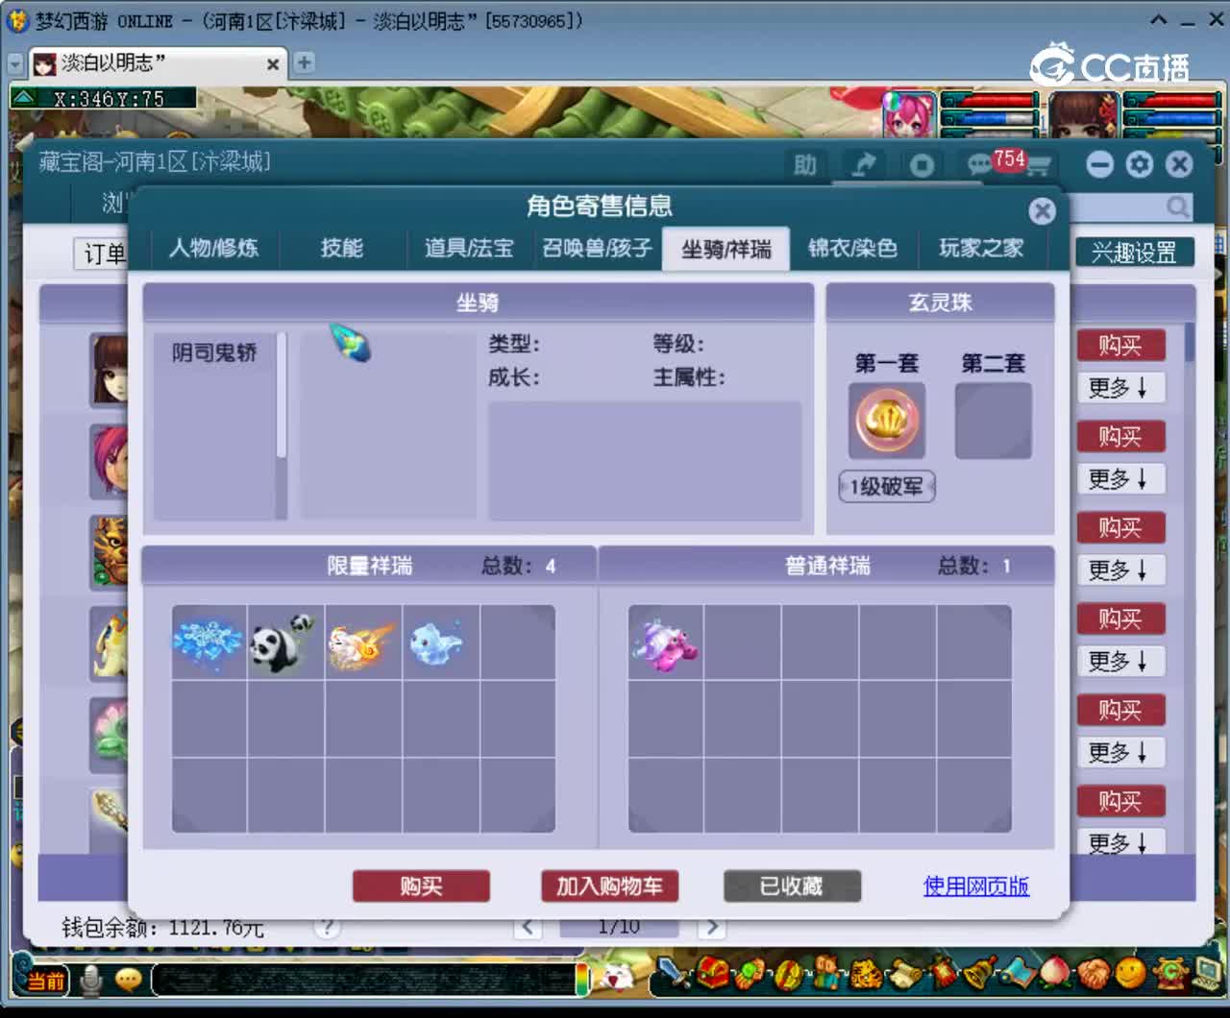Viewport: 1230px width, 1018px height.
Task: Click the pink-haired pet portrait
Action: [x=908, y=114]
